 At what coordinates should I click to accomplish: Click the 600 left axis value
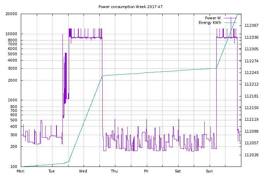pyautogui.click(x=14, y=115)
